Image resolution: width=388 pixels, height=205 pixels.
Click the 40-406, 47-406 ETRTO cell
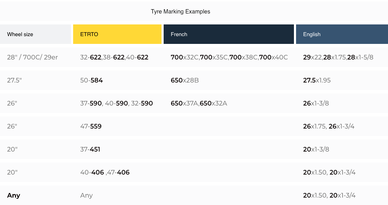[x=105, y=172]
